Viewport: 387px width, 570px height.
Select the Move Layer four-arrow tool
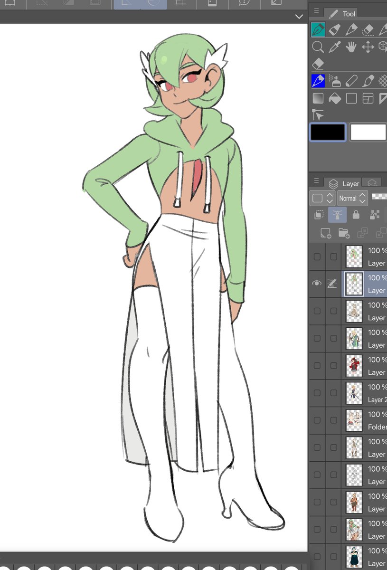(368, 47)
